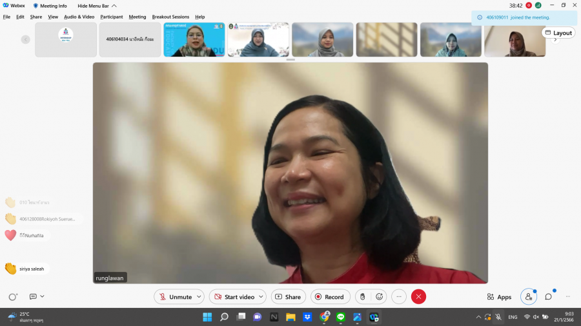Image resolution: width=581 pixels, height=326 pixels.
Task: Unmute the microphone
Action: (x=175, y=296)
